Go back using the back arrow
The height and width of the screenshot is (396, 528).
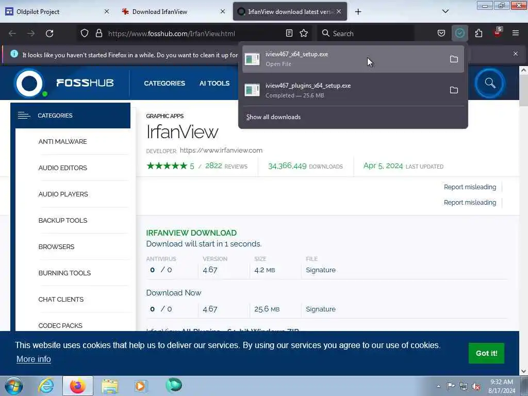coord(12,34)
